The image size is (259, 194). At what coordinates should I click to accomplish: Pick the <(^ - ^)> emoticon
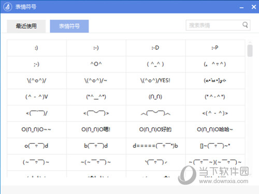pyautogui.click(x=215, y=113)
